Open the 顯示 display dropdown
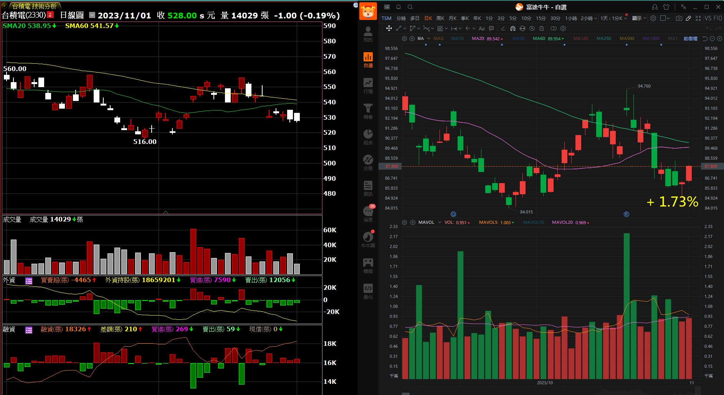This screenshot has width=724, height=395. click(x=639, y=18)
